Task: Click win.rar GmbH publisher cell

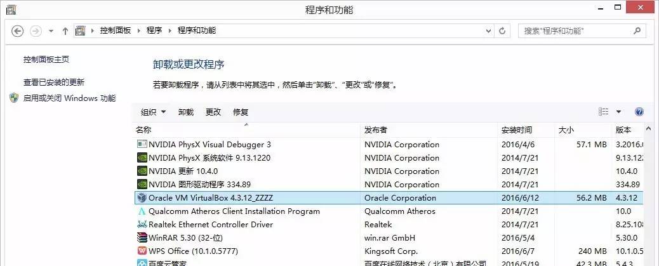Action: pyautogui.click(x=390, y=238)
